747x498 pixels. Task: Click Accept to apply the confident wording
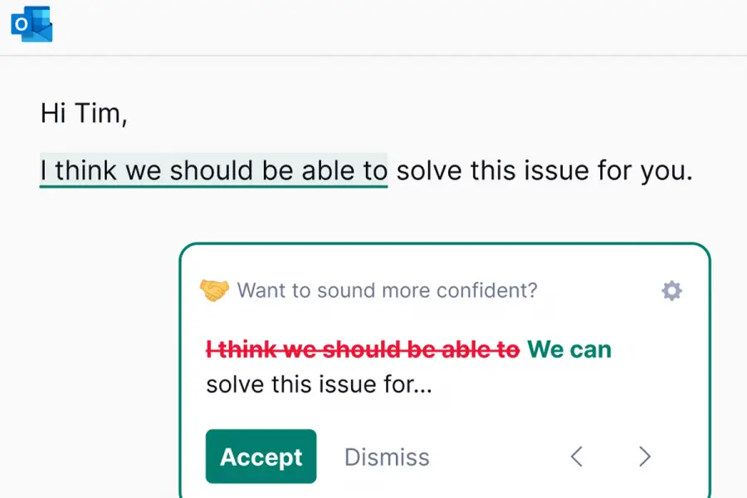tap(261, 456)
